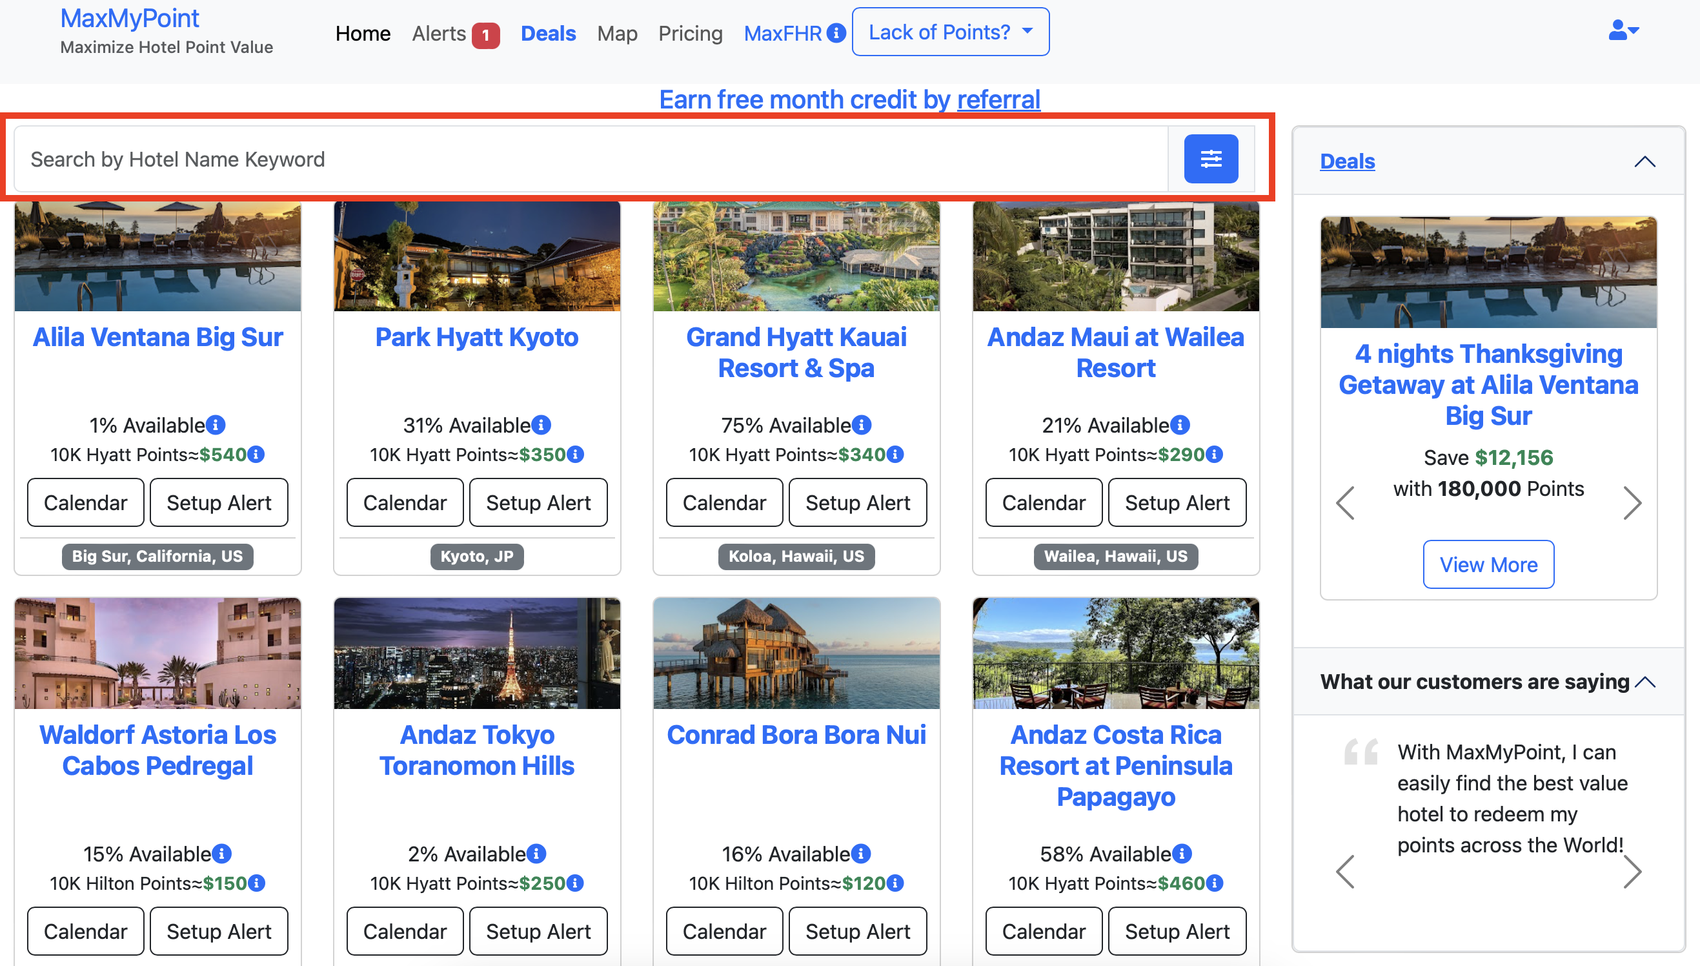
Task: Click the MaxFHR info icon
Action: pyautogui.click(x=836, y=32)
